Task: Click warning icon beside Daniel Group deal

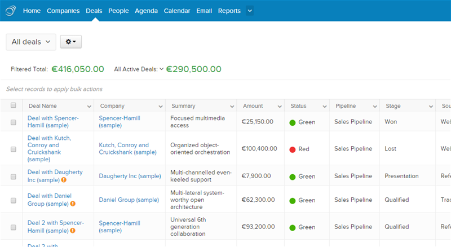Action: point(73,204)
